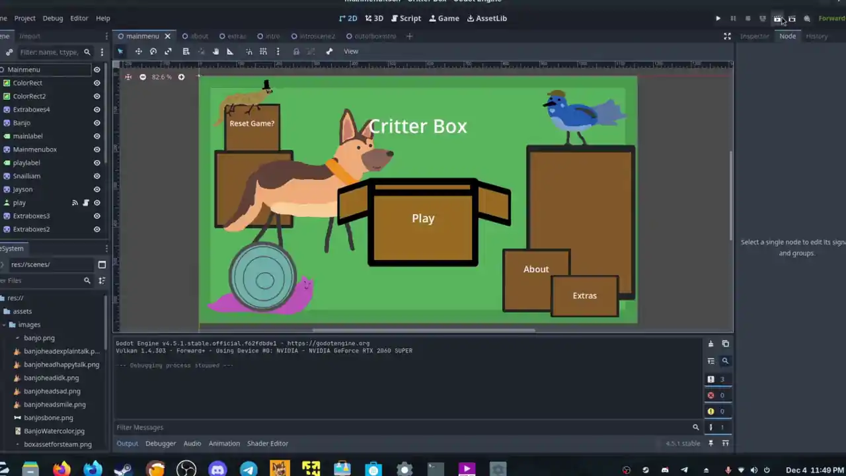846x476 pixels.
Task: Open snapping options three-dot menu
Action: click(x=278, y=52)
